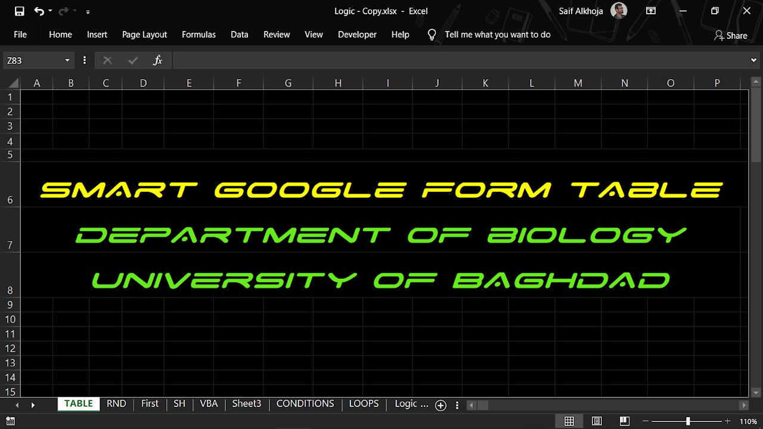Switch to Normal view icon
763x429 pixels.
[x=569, y=421]
